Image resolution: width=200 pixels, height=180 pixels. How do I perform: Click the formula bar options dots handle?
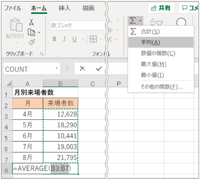67,69
